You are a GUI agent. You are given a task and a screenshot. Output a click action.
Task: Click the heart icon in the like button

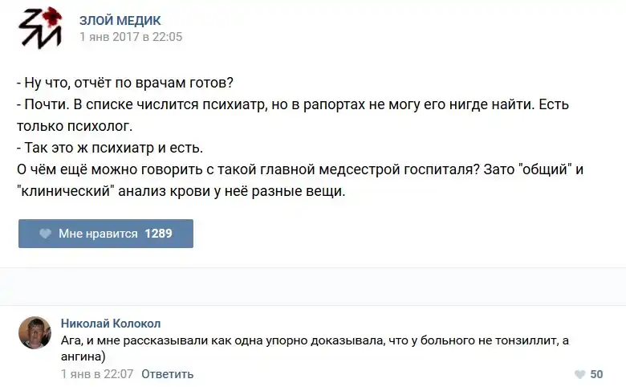tap(46, 234)
